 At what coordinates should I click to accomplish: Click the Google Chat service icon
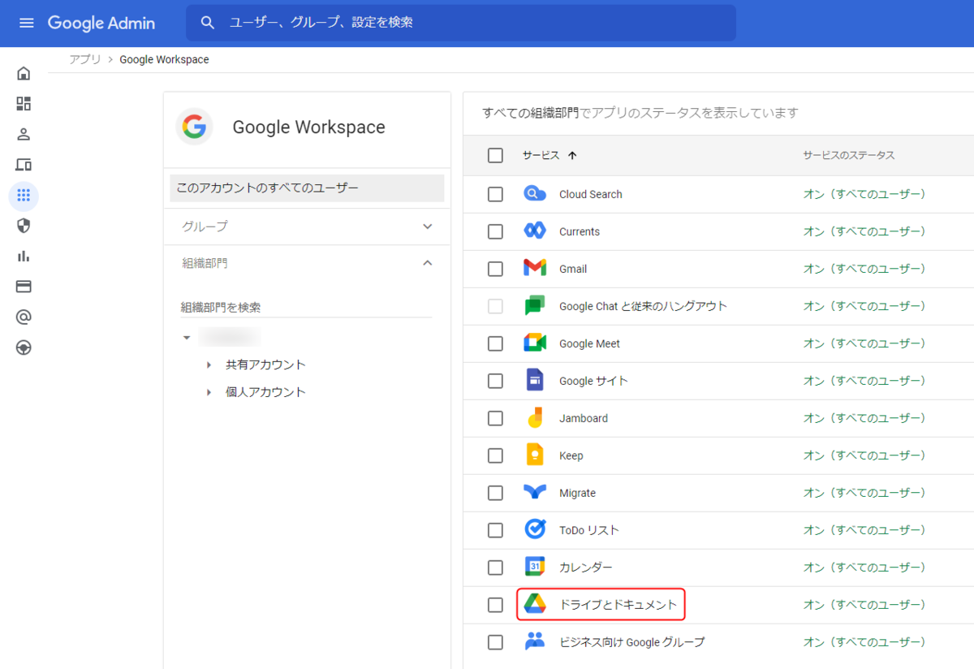tap(535, 306)
